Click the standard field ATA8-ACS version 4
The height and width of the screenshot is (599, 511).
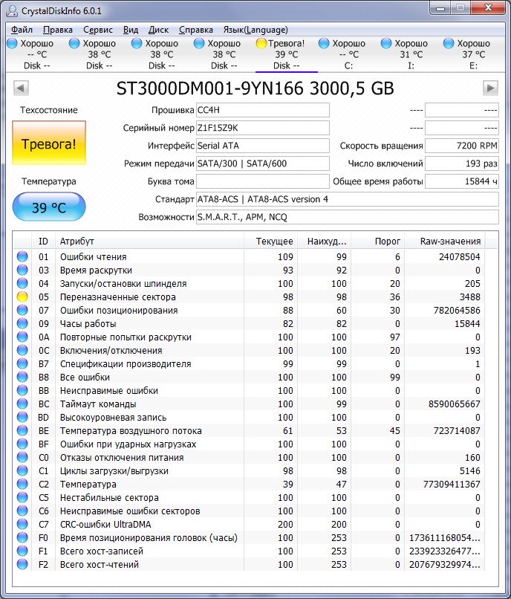click(348, 199)
